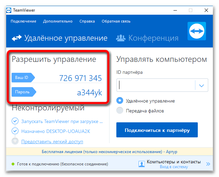Select the Удалённое управление radio button

(120, 100)
